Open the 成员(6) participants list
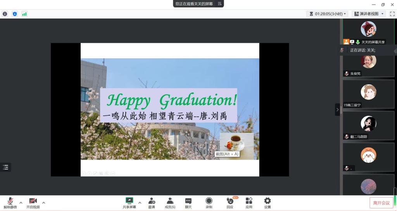 tap(170, 203)
